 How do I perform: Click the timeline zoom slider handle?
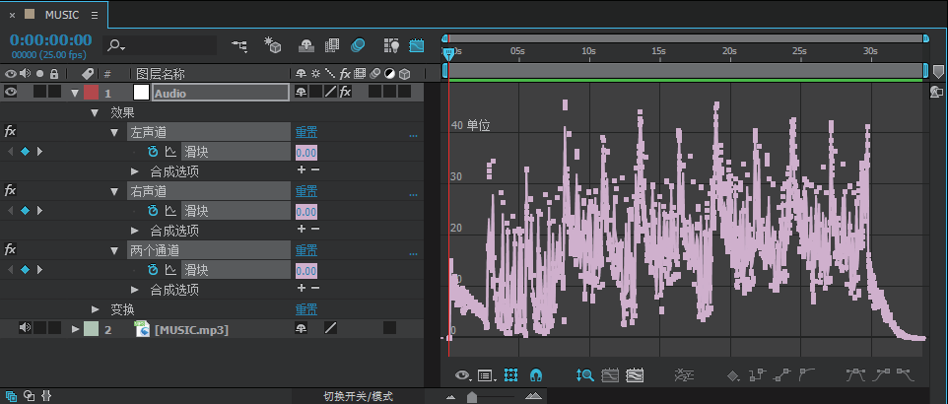click(472, 397)
